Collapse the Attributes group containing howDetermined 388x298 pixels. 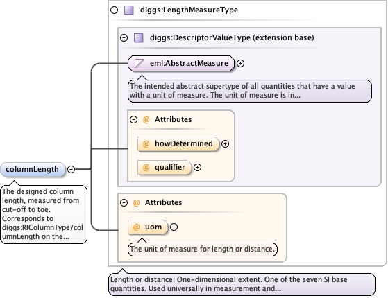tap(134, 120)
